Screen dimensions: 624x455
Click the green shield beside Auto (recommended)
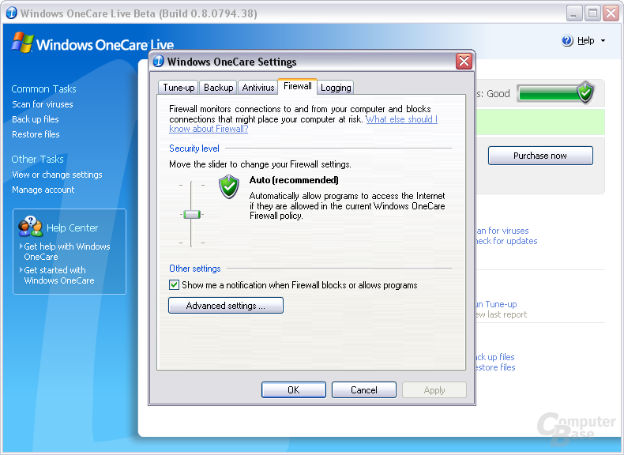[229, 186]
